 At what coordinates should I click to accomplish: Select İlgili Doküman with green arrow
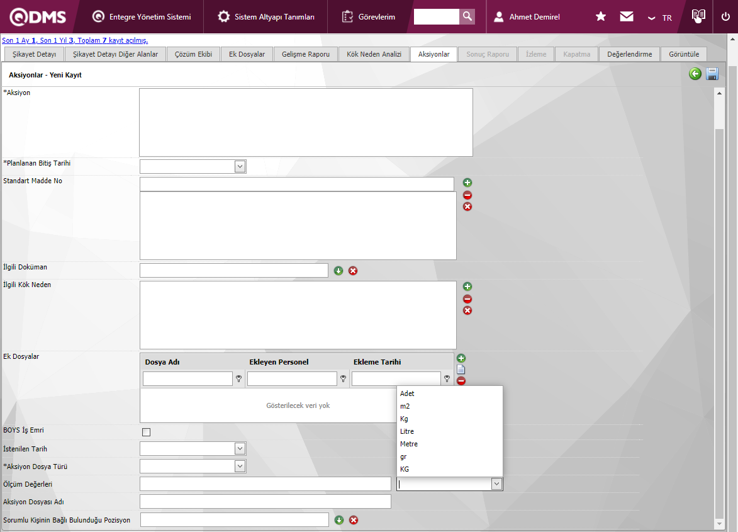pyautogui.click(x=338, y=271)
